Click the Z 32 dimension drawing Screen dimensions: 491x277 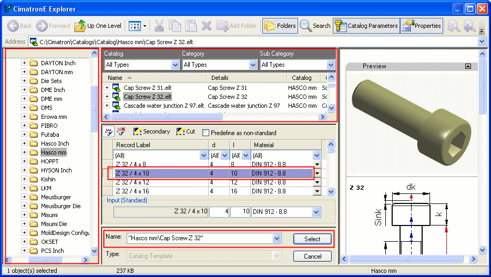click(412, 218)
